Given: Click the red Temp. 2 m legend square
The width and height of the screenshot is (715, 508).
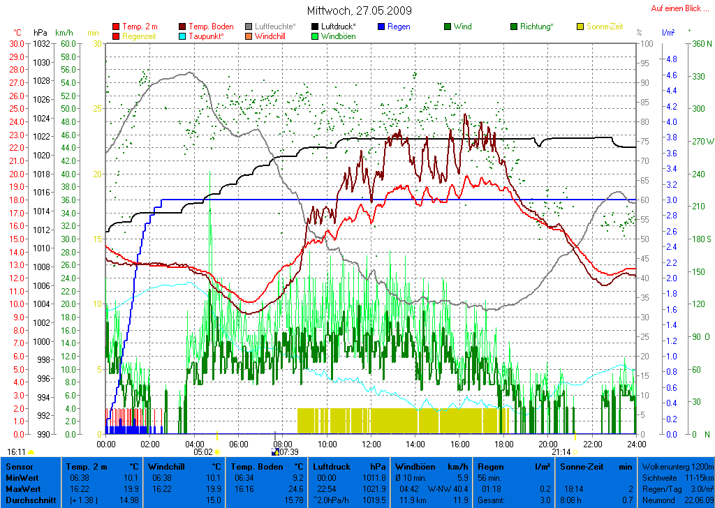Looking at the screenshot, I should click(116, 27).
